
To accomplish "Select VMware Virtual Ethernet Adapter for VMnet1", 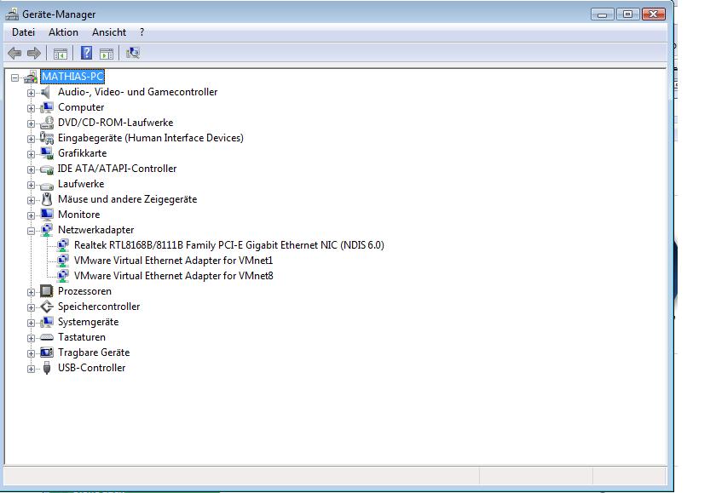I will (174, 261).
